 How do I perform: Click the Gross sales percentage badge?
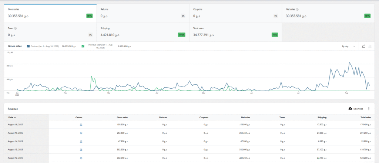pos(89,16)
